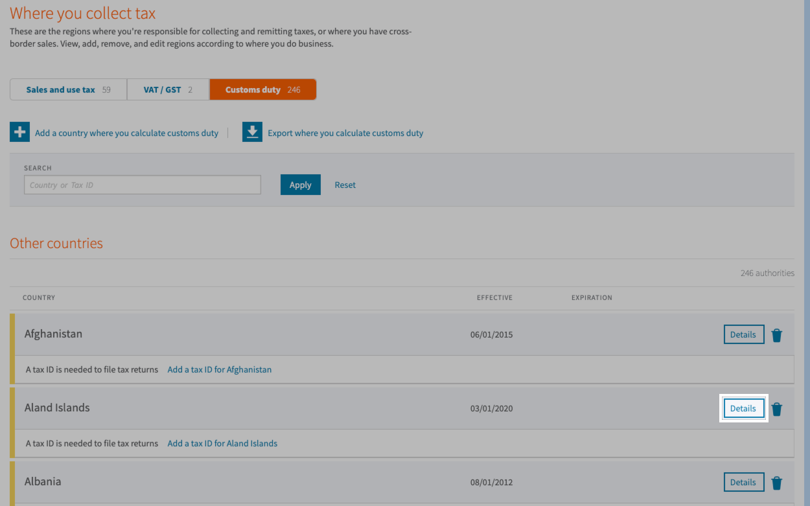Select the Customs duty tab
The width and height of the screenshot is (810, 506).
click(x=262, y=89)
